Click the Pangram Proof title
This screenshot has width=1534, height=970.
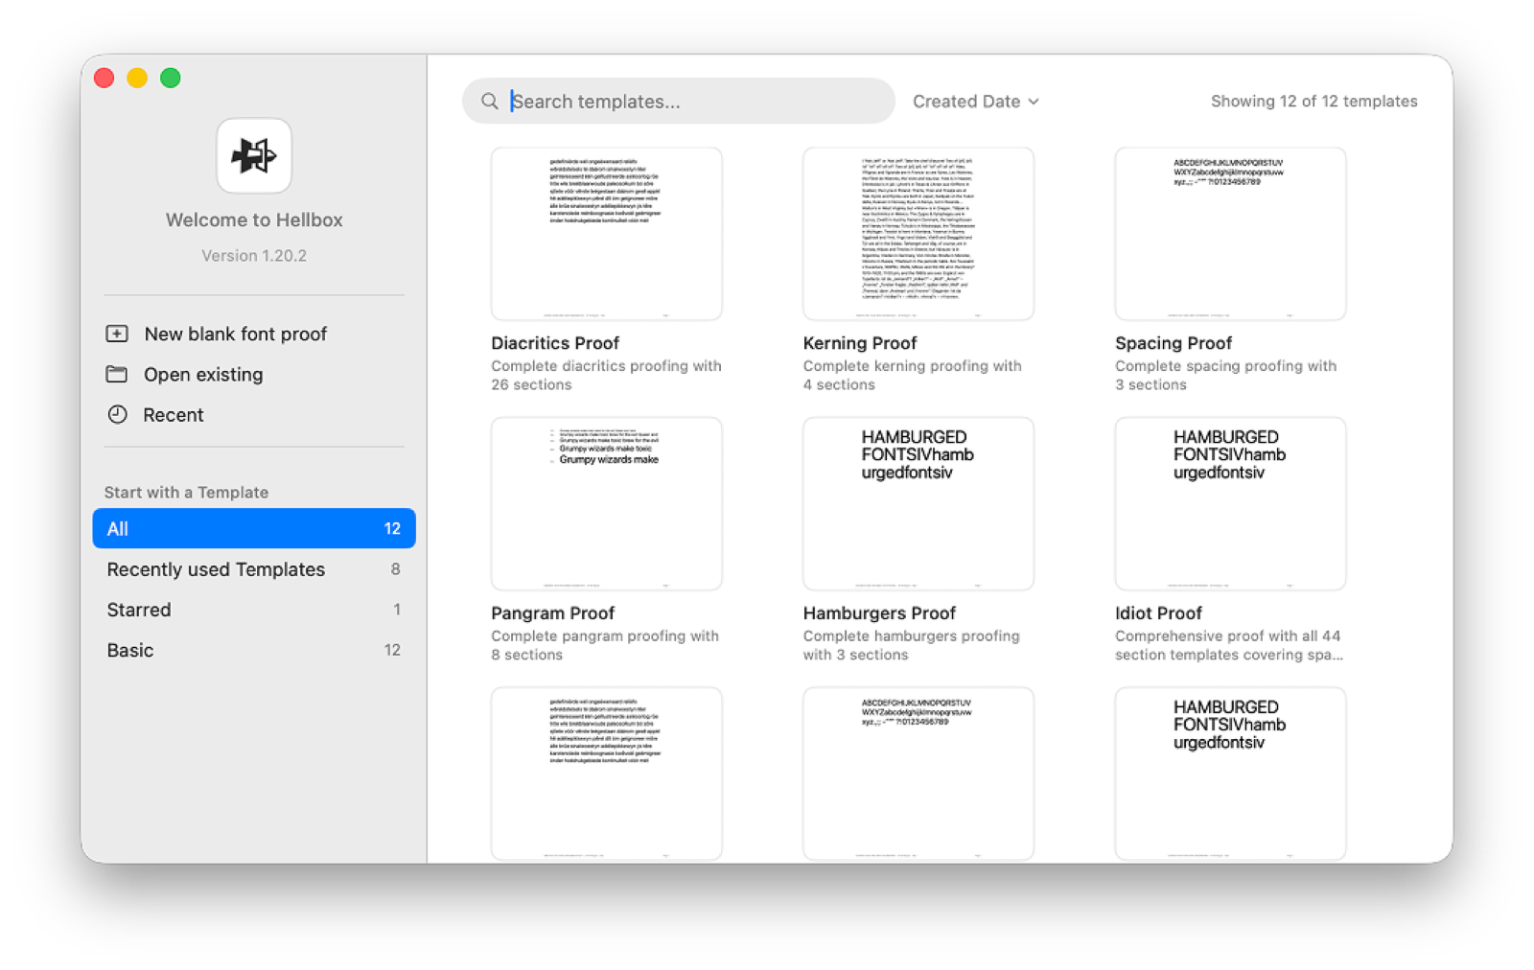(x=553, y=612)
